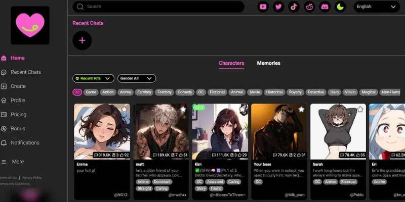
Task: Favorite Your boss with the star icon
Action: pos(301,110)
